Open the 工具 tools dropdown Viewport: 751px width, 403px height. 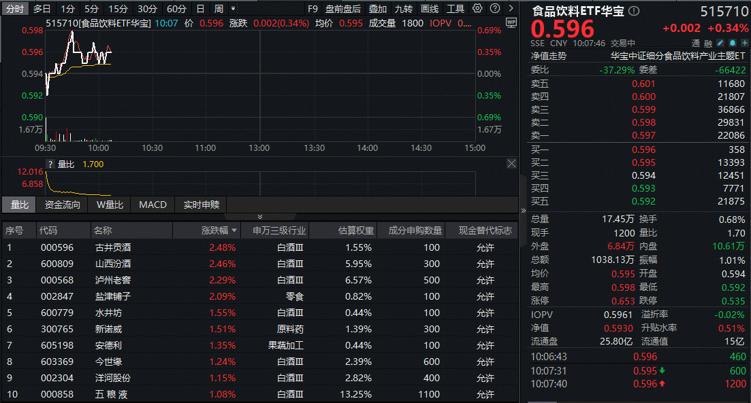(457, 8)
